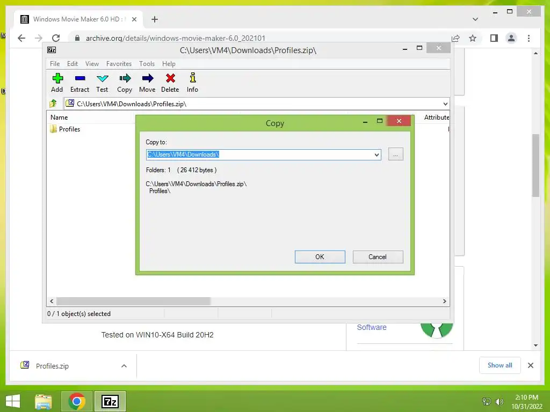Open volume control in system tray
The image size is (550, 412).
point(499,401)
